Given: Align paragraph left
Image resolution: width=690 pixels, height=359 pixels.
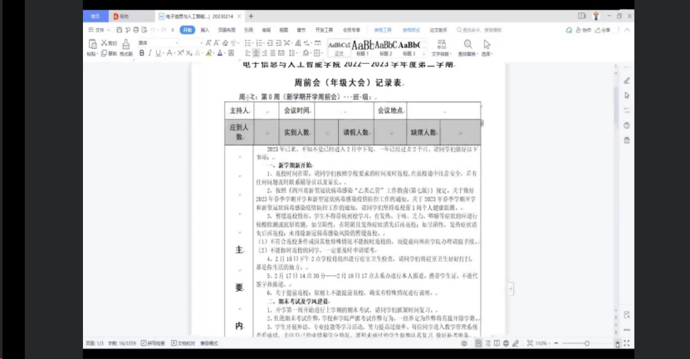Looking at the screenshot, I should click(247, 53).
